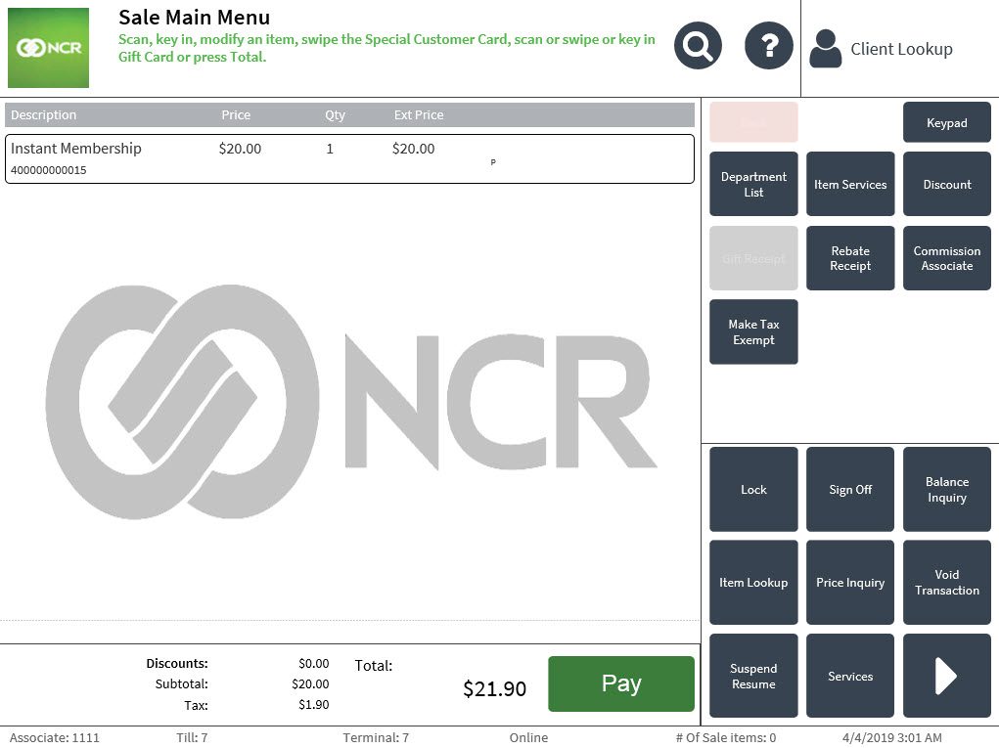
Task: Click the $20.00 value under Price column
Action: point(240,149)
